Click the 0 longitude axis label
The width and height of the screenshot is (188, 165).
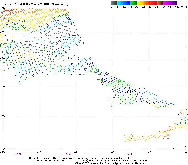click(x=186, y=152)
